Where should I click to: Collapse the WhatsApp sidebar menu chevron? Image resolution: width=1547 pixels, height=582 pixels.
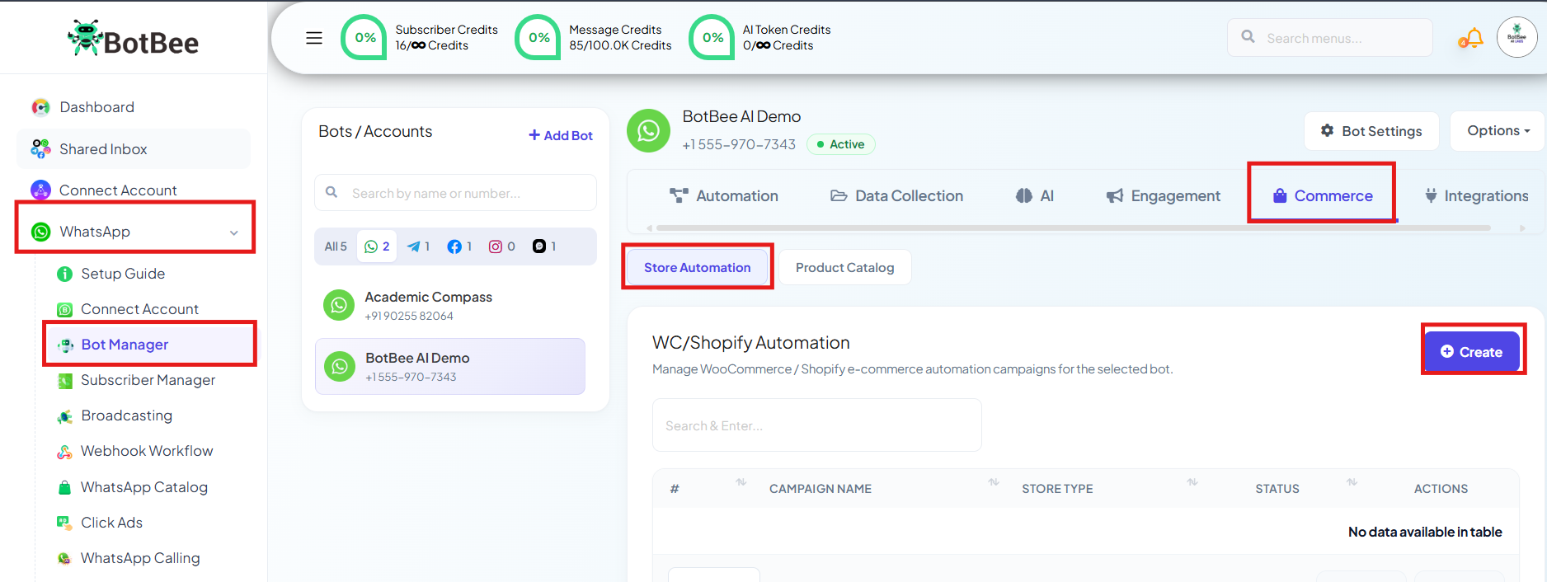click(x=234, y=232)
